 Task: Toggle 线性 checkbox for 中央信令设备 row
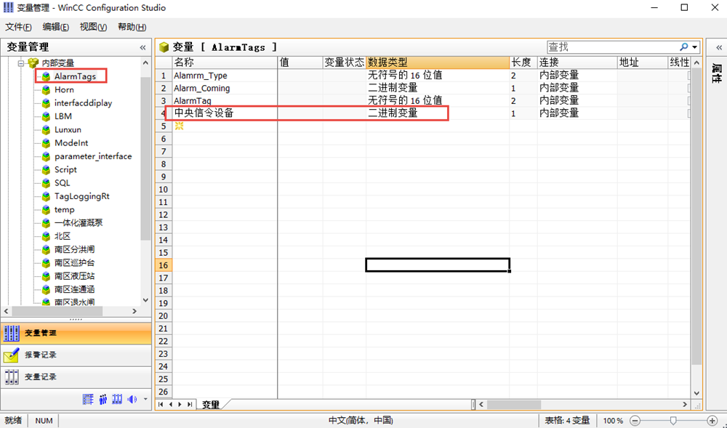[x=689, y=113]
